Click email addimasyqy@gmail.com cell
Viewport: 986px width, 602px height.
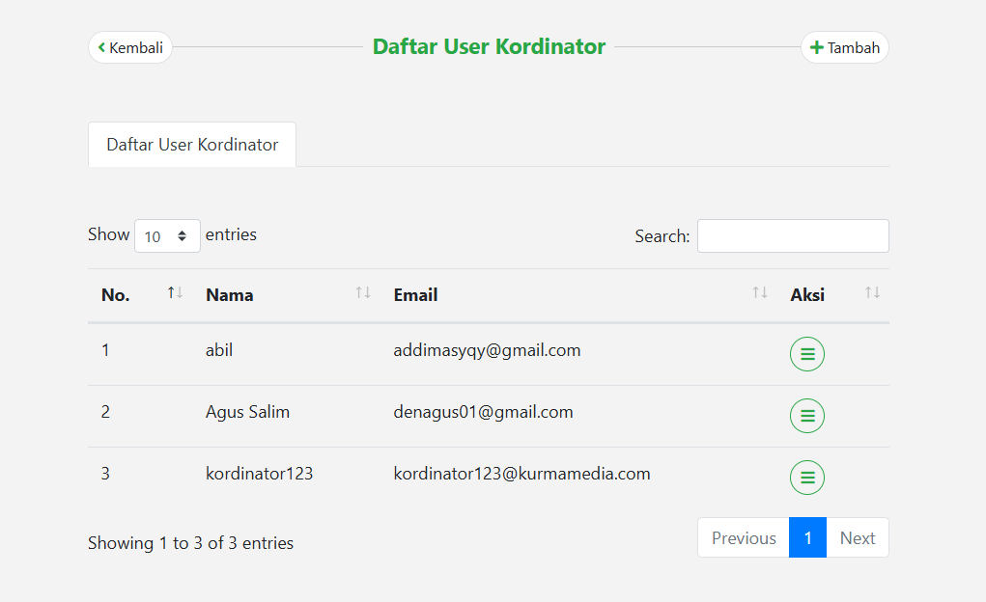(x=487, y=350)
